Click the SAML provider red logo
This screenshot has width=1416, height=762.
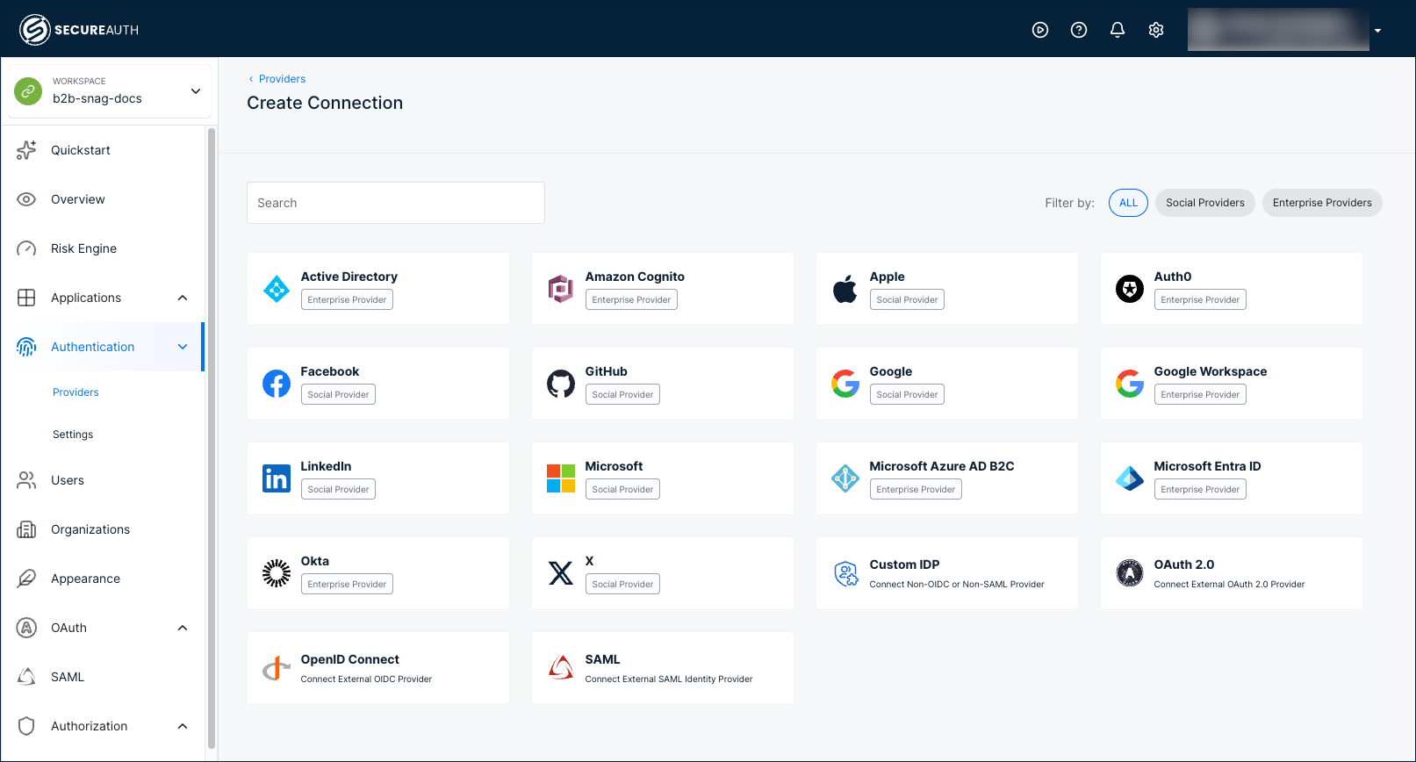[561, 668]
